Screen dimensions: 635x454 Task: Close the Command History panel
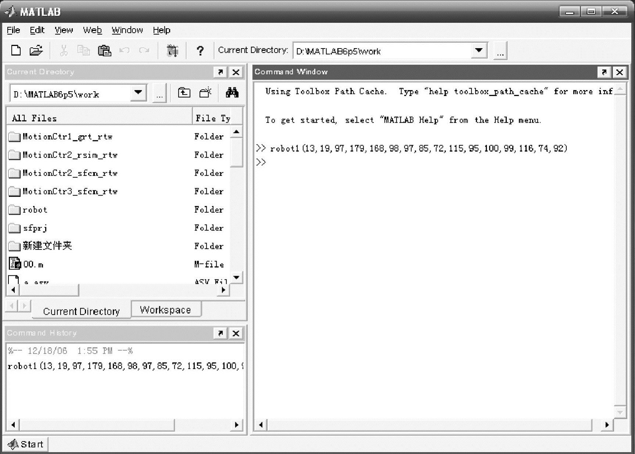(236, 333)
